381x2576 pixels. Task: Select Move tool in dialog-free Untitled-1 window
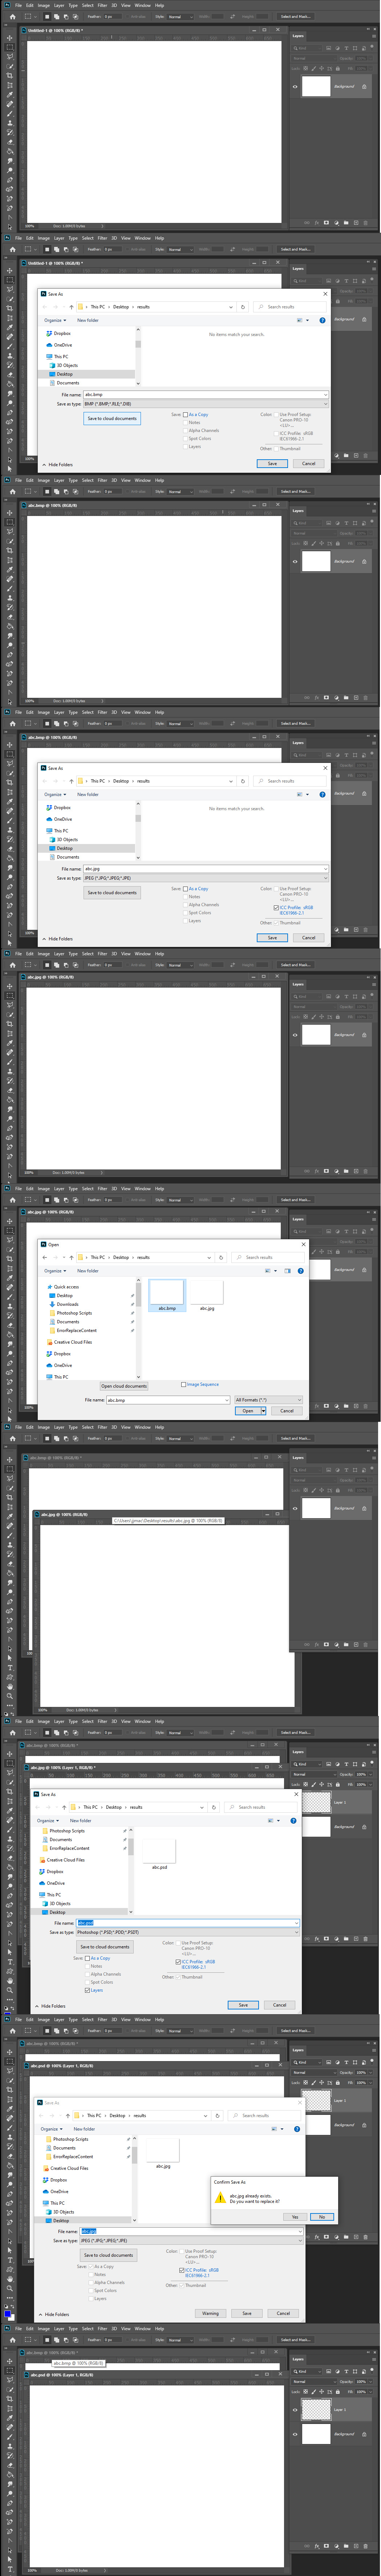(11, 38)
